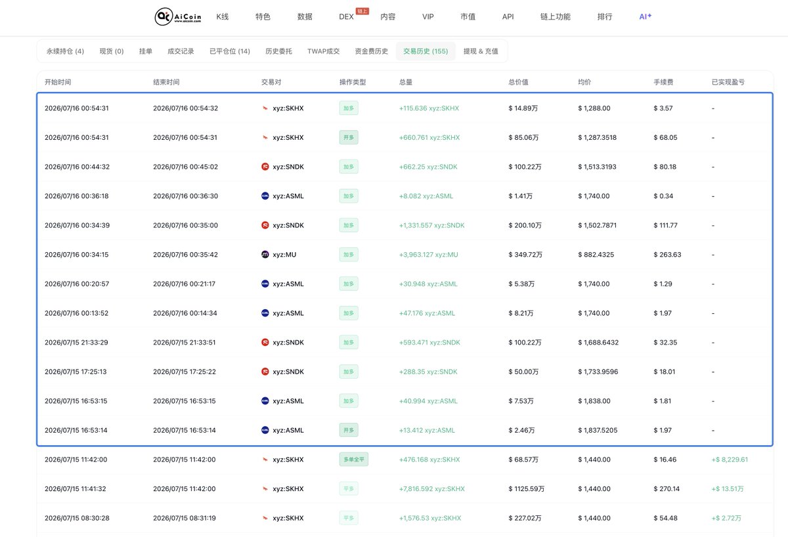Click the SNDK icon in 17:25:22 row
This screenshot has width=788, height=537.
coord(265,372)
